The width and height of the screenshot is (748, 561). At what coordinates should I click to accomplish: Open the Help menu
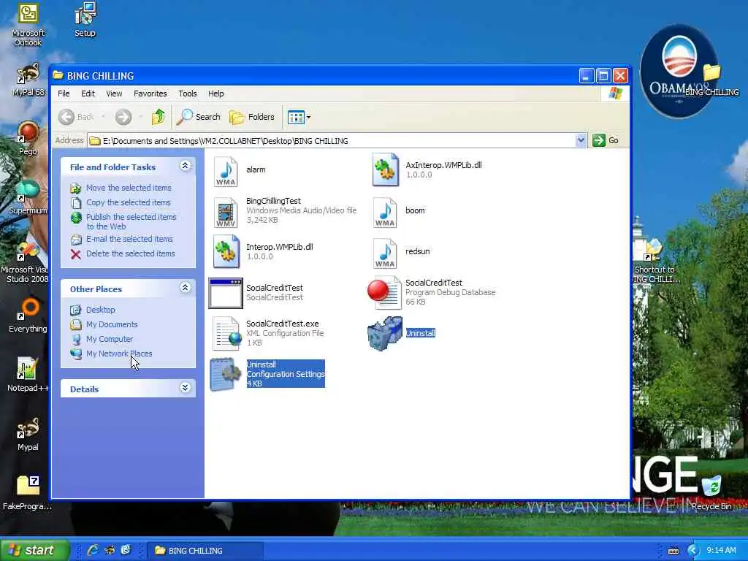215,93
